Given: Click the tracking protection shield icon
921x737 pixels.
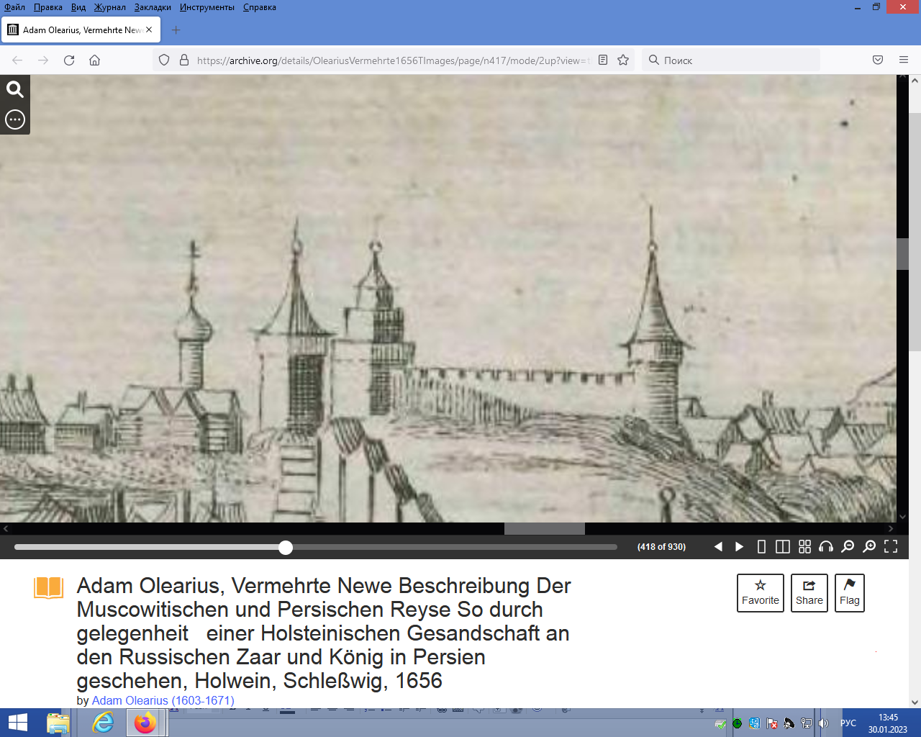Looking at the screenshot, I should (x=164, y=60).
